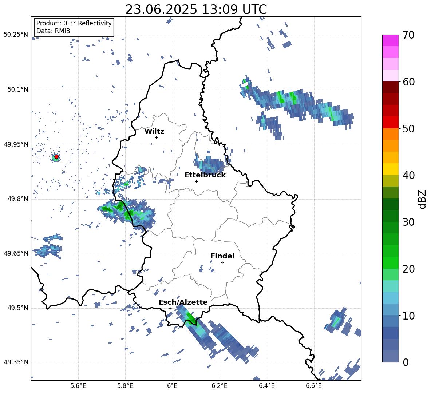Click the Findel location cross marker
The height and width of the screenshot is (393, 431).
[x=222, y=262]
